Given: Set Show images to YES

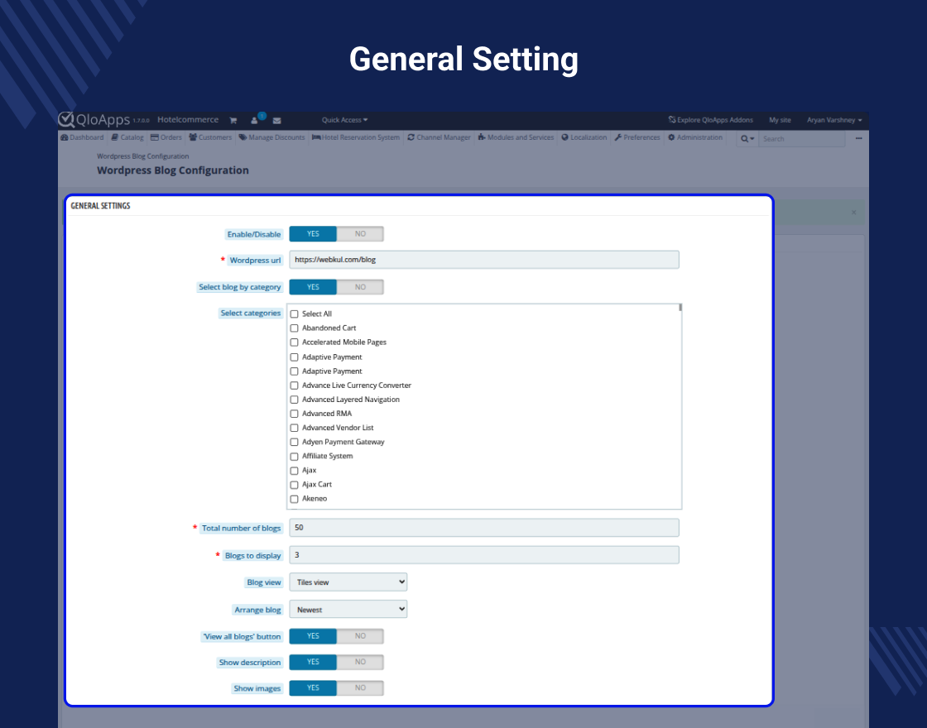Looking at the screenshot, I should [x=313, y=688].
